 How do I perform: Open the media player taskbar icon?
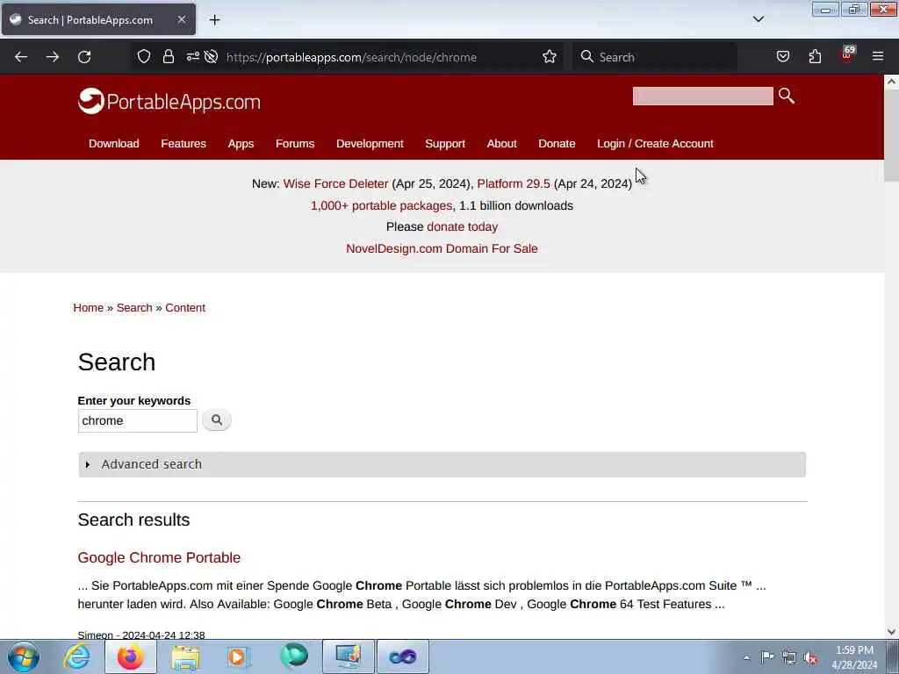(x=239, y=656)
